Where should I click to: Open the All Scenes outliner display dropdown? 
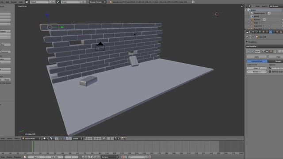click(276, 6)
